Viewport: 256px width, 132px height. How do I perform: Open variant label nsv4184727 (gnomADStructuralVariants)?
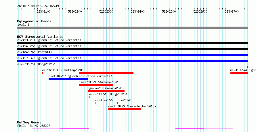pyautogui.click(x=80, y=76)
